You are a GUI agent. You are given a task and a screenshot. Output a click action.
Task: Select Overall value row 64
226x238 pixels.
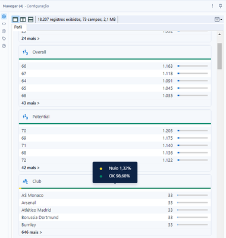tap(115, 81)
